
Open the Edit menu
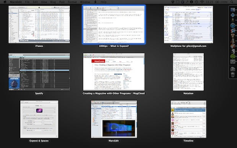click(x=35, y=2)
